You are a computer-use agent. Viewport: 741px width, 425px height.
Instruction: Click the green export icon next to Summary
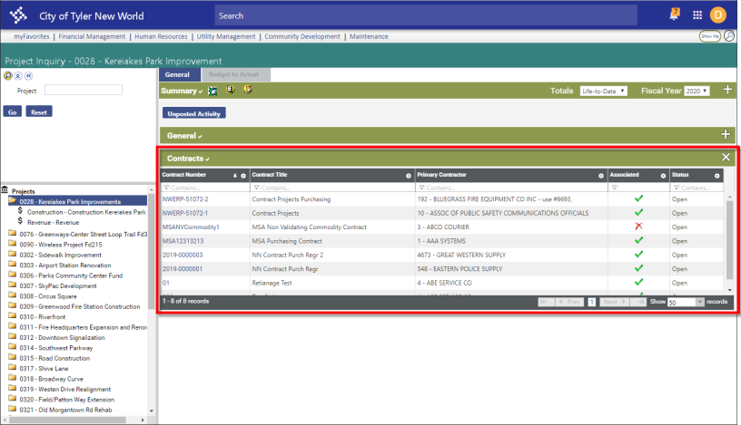[x=212, y=91]
